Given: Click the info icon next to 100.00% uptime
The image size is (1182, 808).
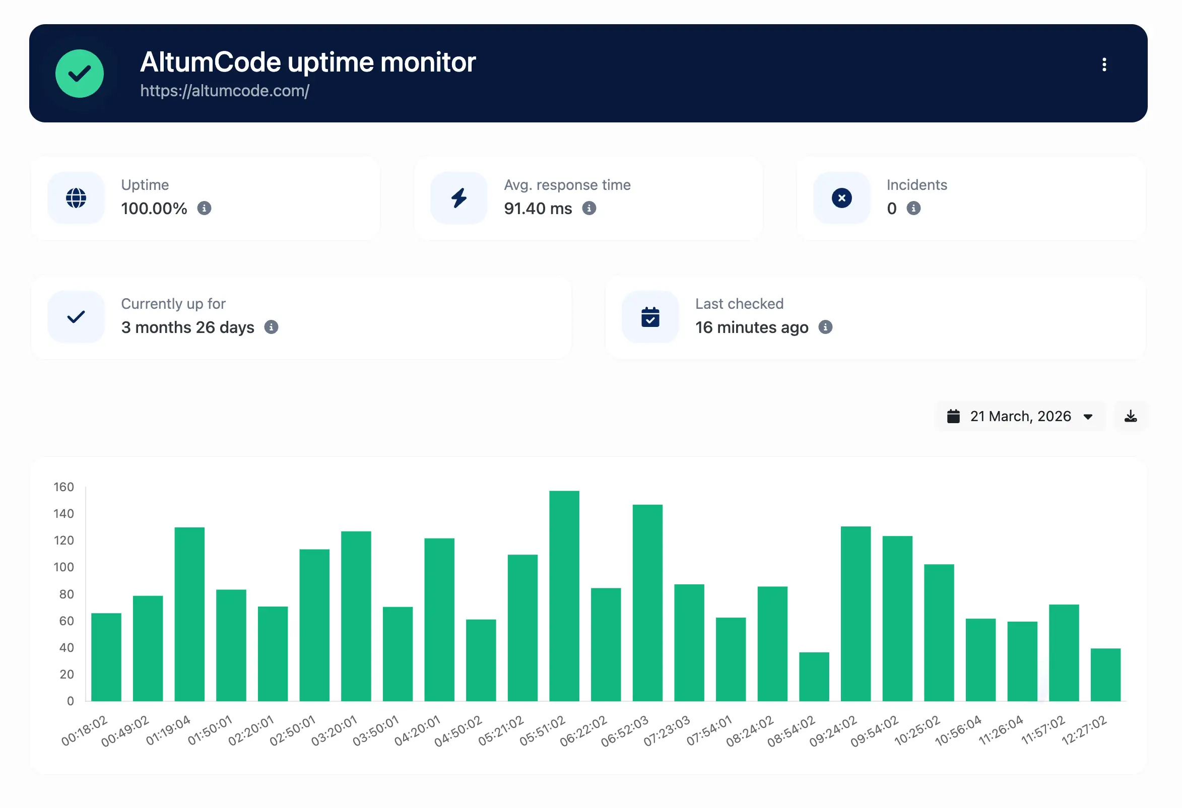Looking at the screenshot, I should click(x=205, y=209).
